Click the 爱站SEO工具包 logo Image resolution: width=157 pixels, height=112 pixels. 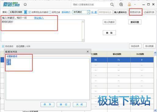(x=11, y=5)
